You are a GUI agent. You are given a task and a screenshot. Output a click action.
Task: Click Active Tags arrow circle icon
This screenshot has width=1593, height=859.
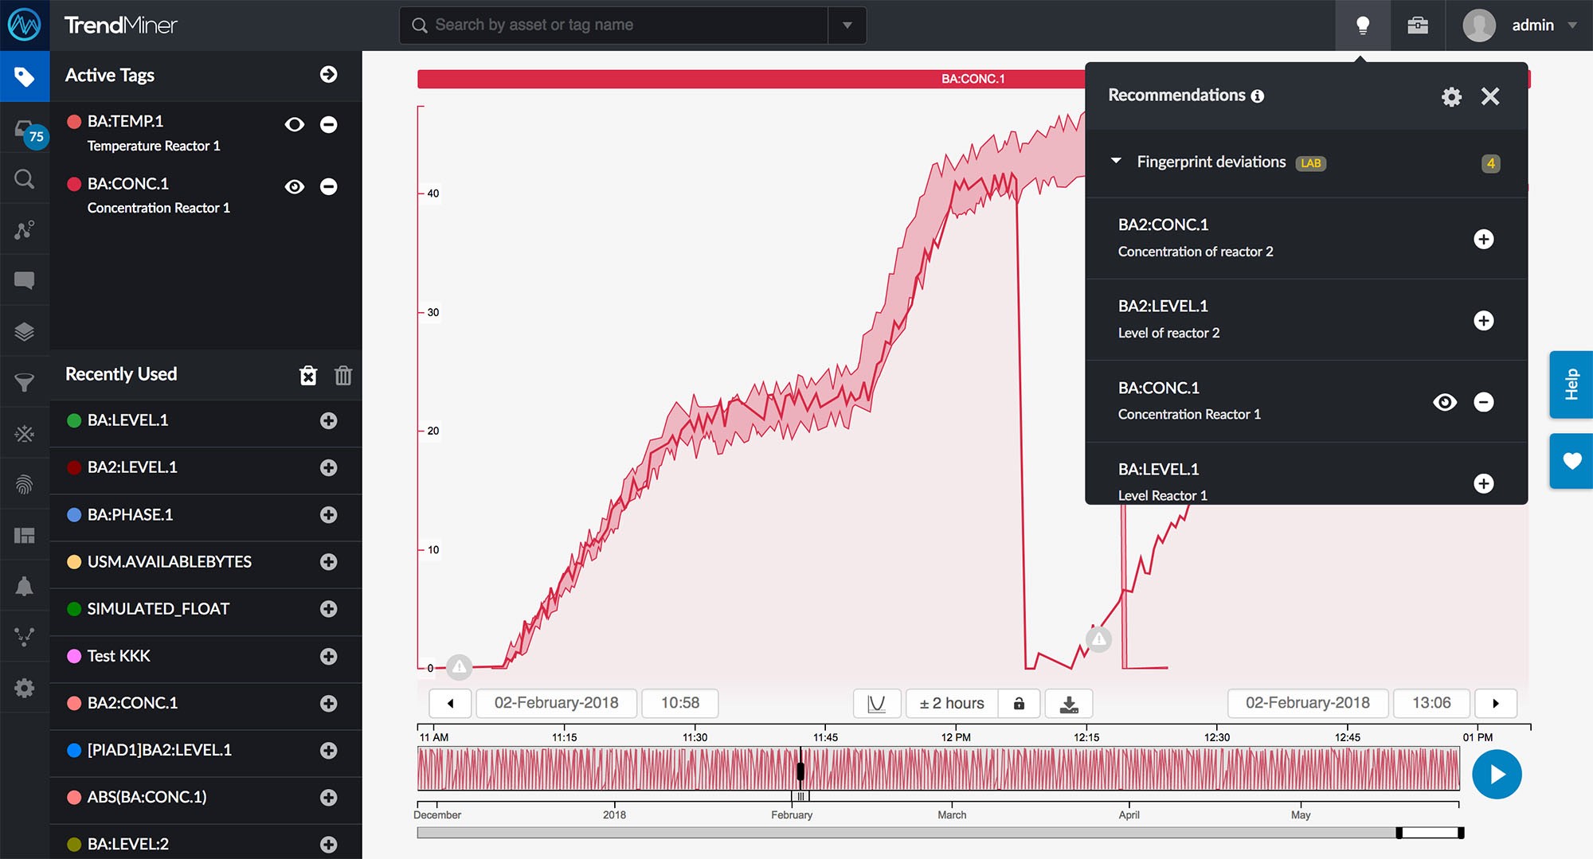pos(328,74)
